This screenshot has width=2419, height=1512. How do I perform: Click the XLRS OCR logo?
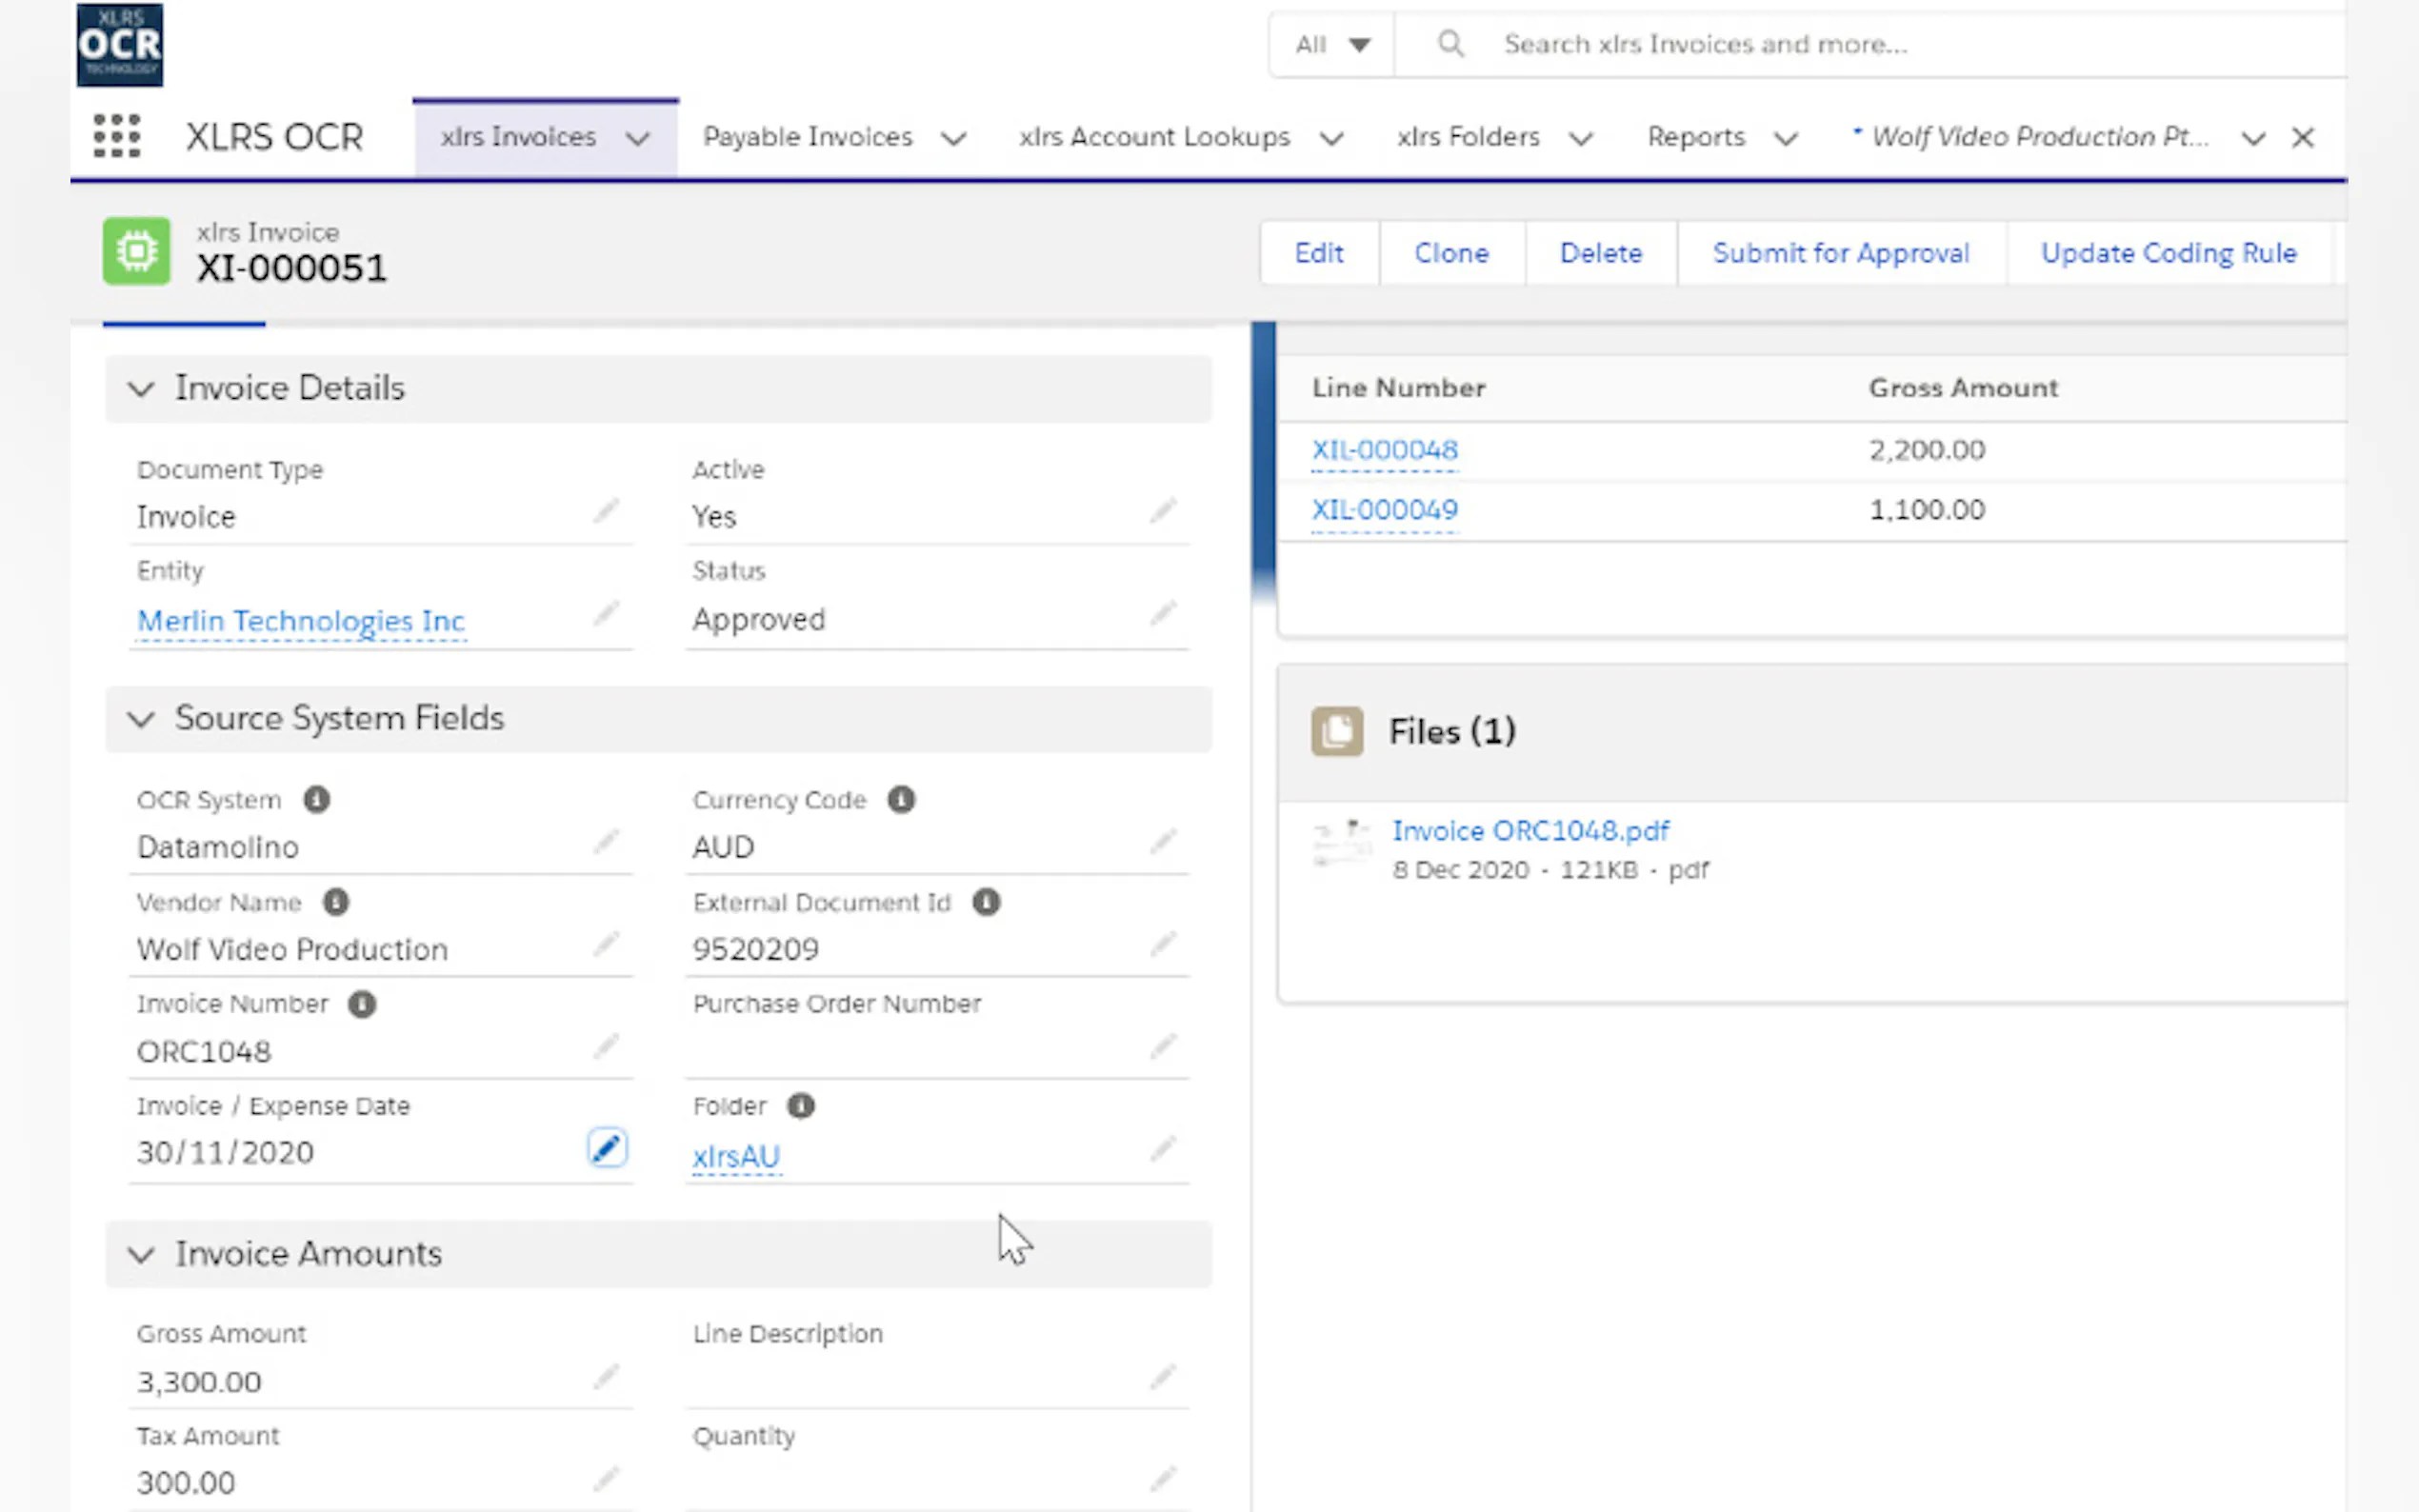click(x=120, y=45)
